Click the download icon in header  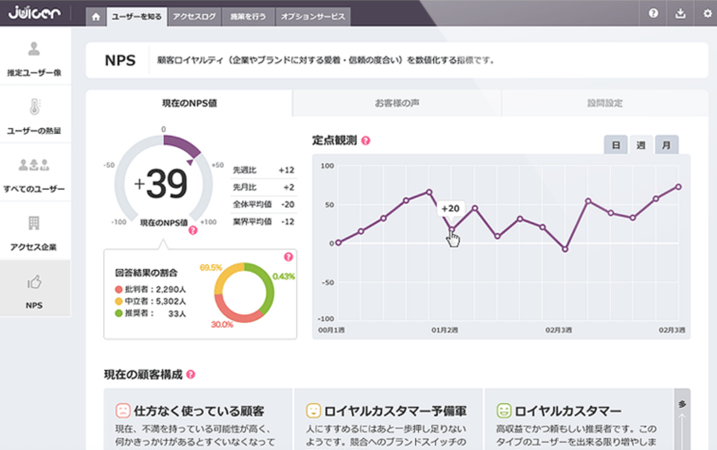tap(680, 13)
